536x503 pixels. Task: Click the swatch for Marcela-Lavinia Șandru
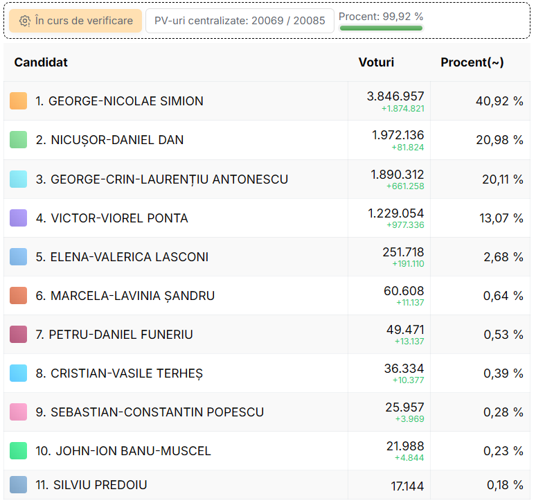[19, 296]
